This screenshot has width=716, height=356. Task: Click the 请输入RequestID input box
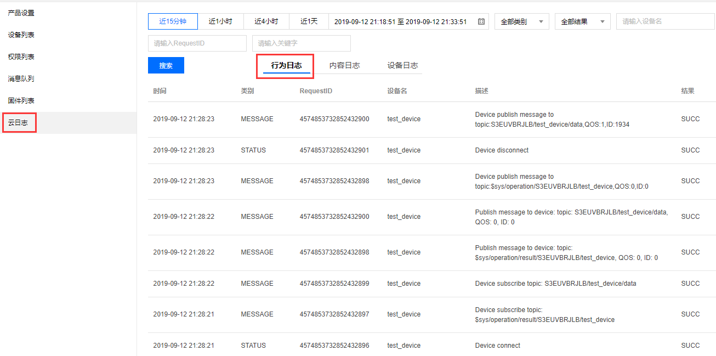(x=197, y=43)
